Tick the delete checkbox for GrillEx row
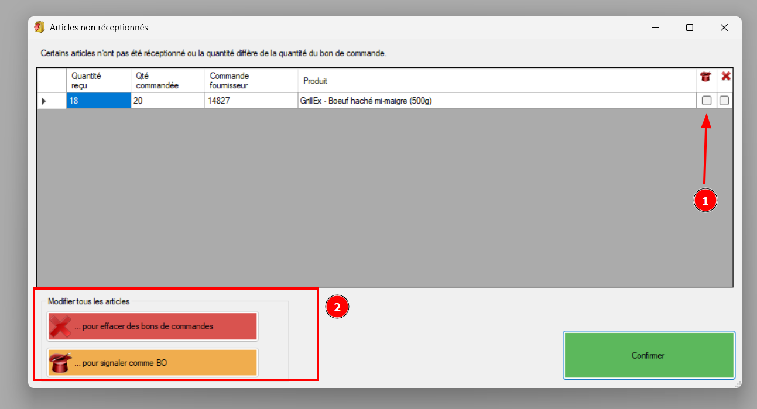757x409 pixels. (x=724, y=101)
